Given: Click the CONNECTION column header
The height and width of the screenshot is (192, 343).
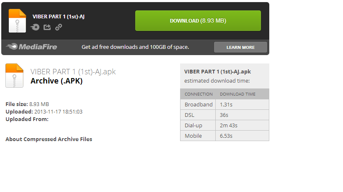Looking at the screenshot, I should pos(199,94).
